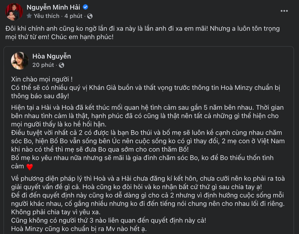The width and height of the screenshot is (299, 234).
Task: Open the Hòa Nguyễn profile name link
Action: [x=52, y=56]
